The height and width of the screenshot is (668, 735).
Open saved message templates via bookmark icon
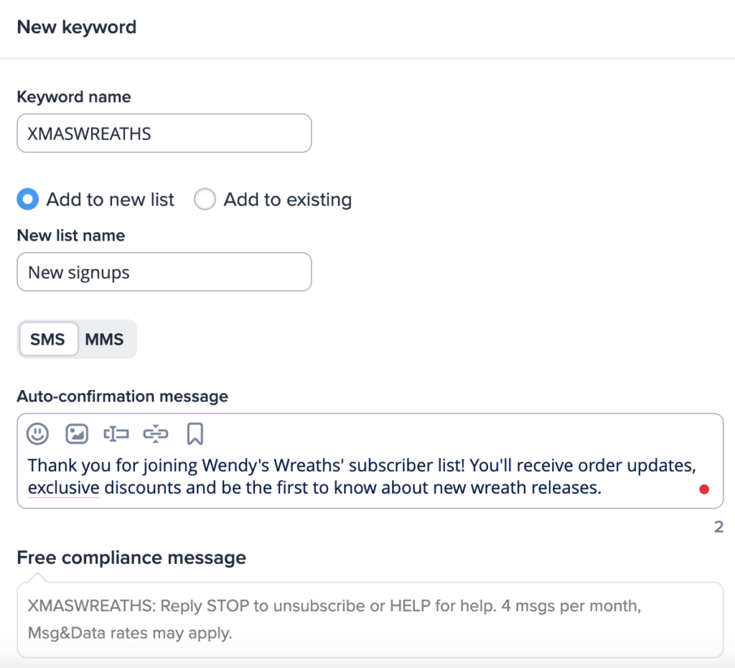pyautogui.click(x=195, y=434)
